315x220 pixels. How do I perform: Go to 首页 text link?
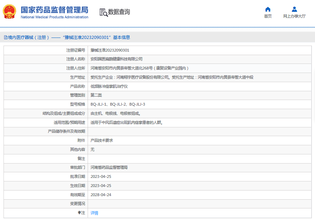(x=268, y=16)
